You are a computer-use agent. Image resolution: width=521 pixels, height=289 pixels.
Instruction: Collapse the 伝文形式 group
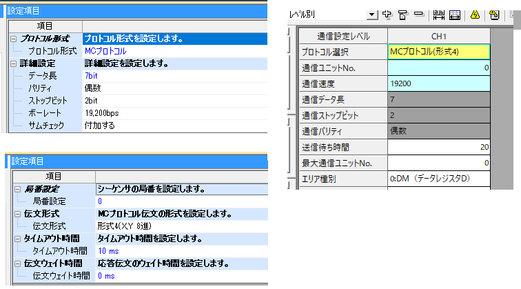[18, 215]
